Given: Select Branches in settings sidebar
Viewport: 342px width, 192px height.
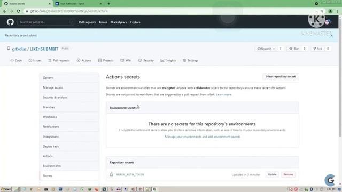Looking at the screenshot, I should [x=69, y=107].
